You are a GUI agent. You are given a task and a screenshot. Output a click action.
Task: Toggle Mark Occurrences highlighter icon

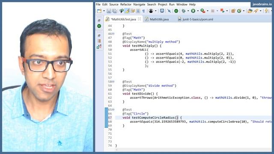(127, 11)
